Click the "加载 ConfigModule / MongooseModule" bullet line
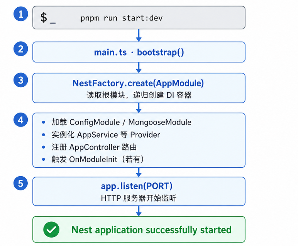The image size is (298, 246). point(122,122)
